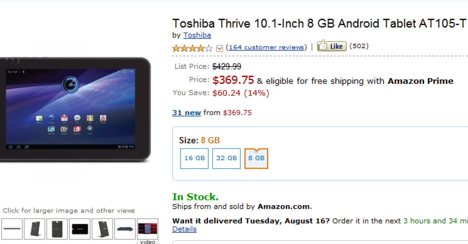The height and width of the screenshot is (244, 468).
Task: Click the thumbs-up Like button
Action: 331,46
